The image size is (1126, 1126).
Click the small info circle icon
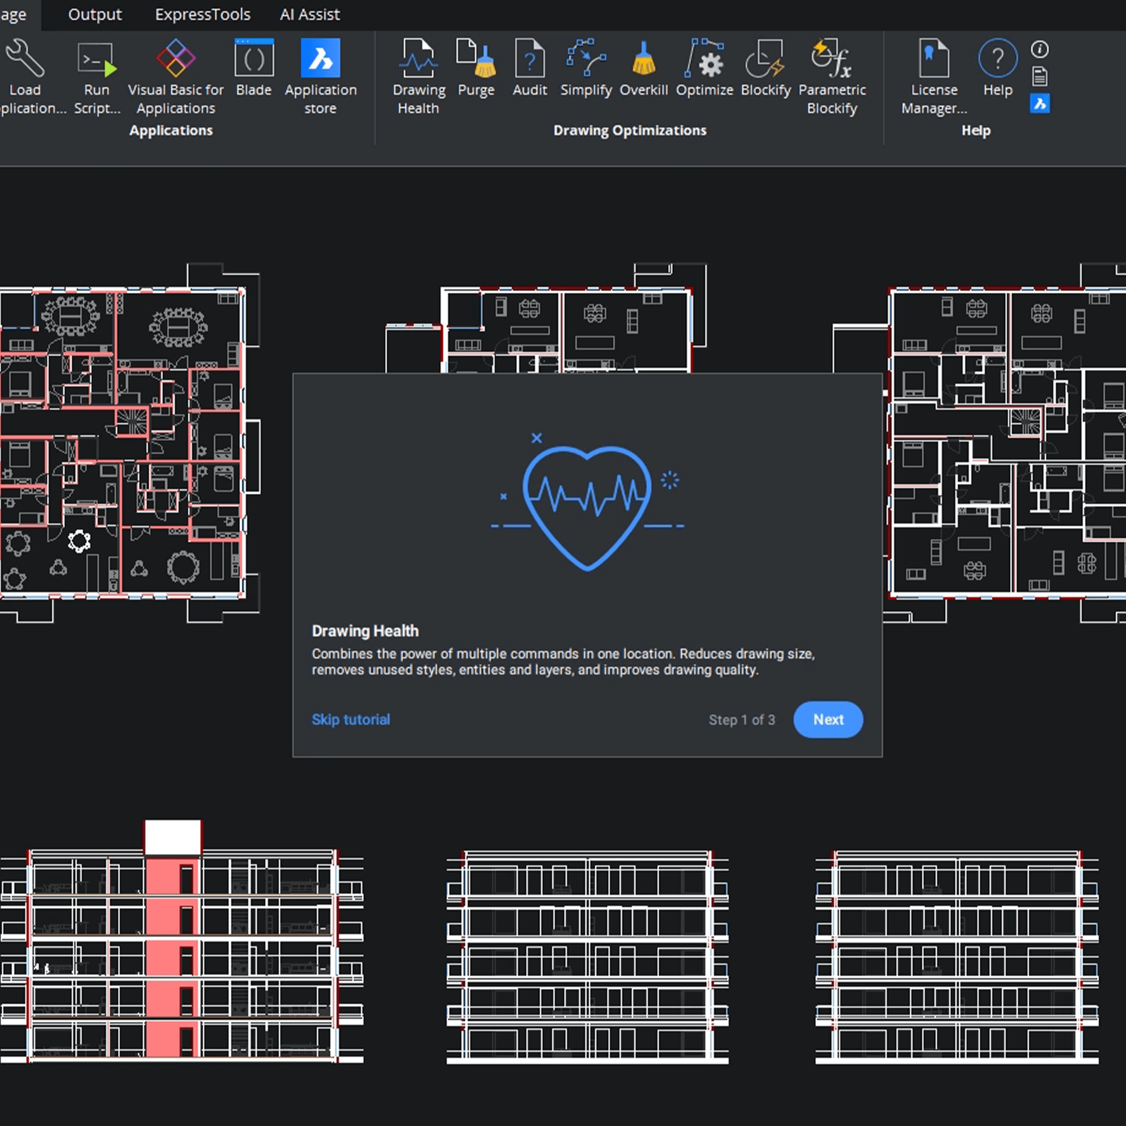[1040, 50]
